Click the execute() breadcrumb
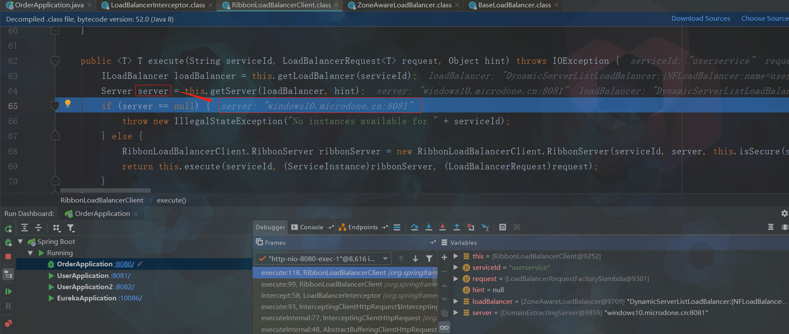This screenshot has width=789, height=334. coord(171,200)
